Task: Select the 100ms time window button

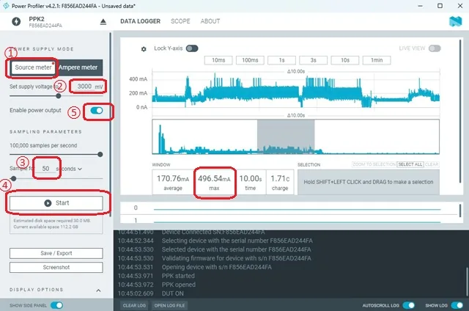Action: coord(250,60)
